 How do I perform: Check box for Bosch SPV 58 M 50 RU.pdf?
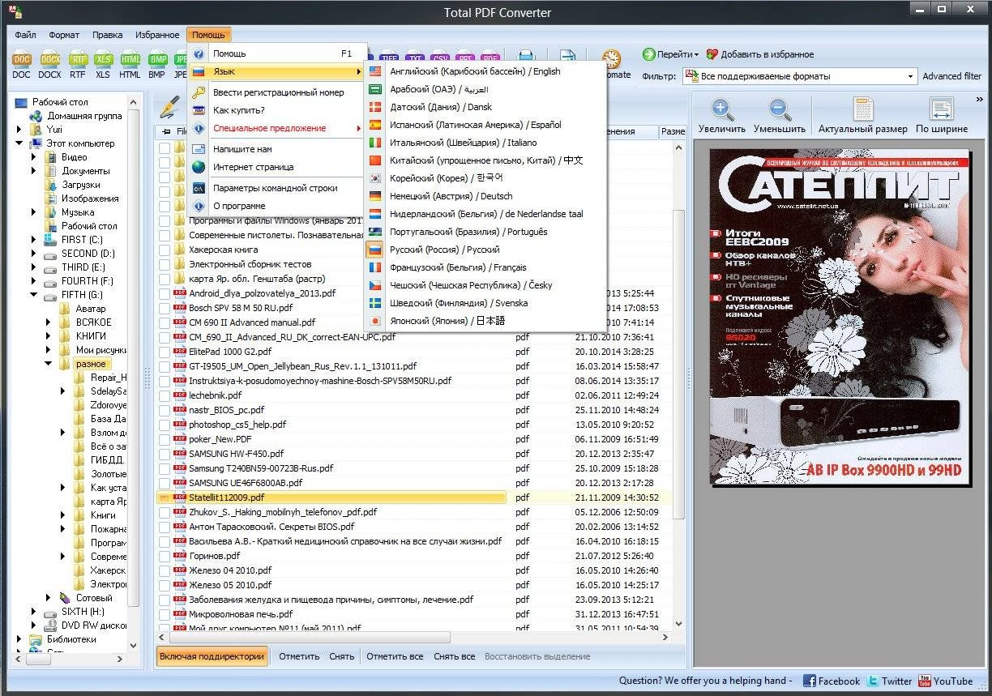coord(165,308)
